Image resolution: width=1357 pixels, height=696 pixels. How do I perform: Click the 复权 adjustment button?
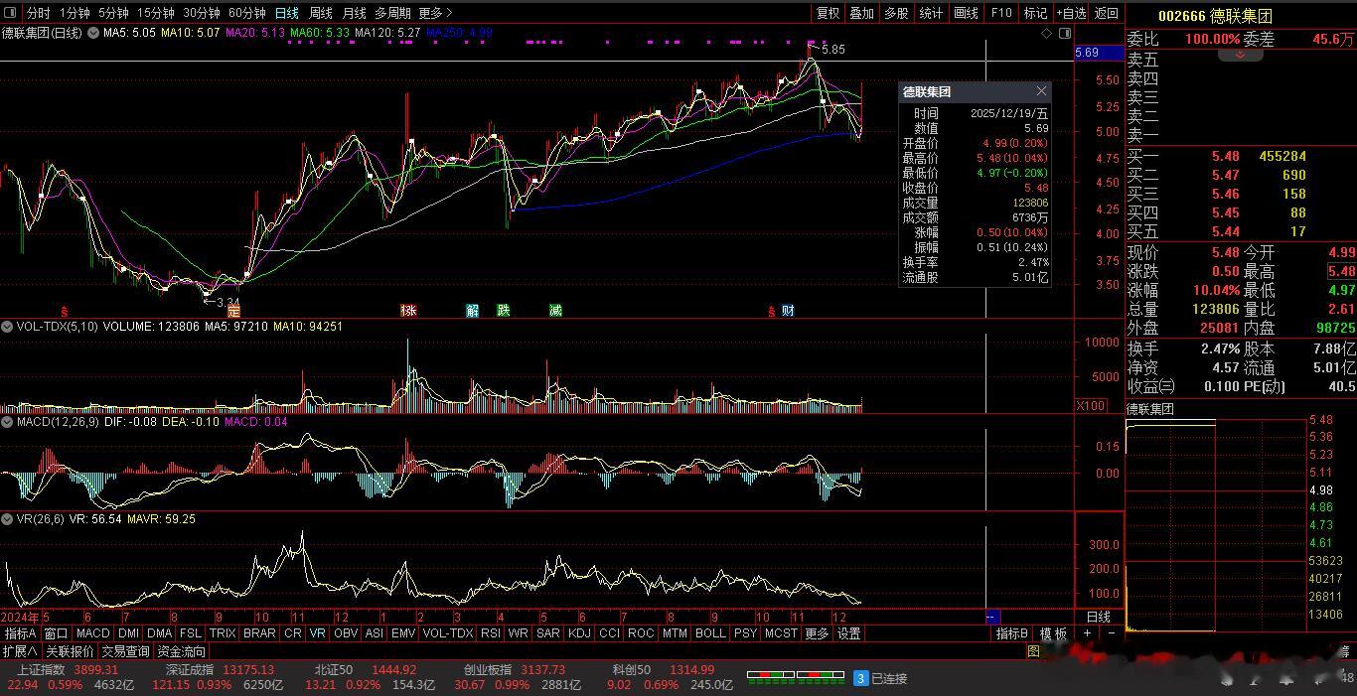click(x=828, y=13)
